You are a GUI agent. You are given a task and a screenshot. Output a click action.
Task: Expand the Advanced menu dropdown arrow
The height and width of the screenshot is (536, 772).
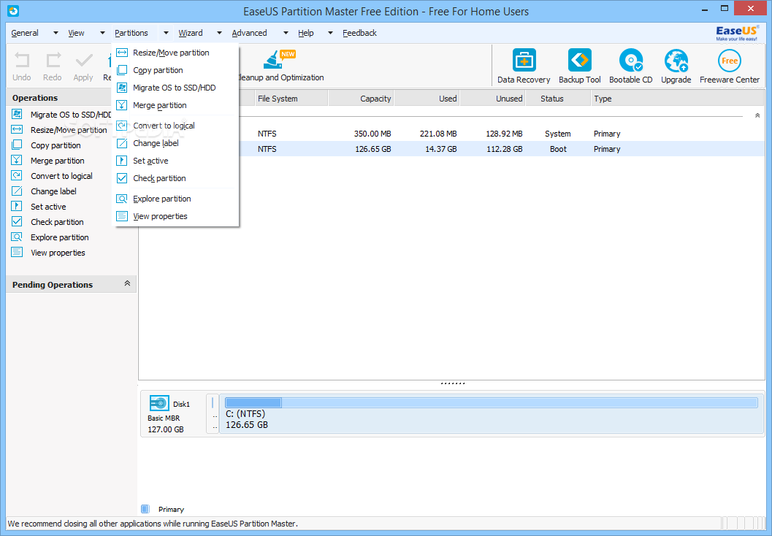[x=286, y=33]
